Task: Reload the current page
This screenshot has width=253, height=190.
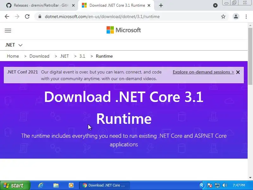Action: (27, 16)
